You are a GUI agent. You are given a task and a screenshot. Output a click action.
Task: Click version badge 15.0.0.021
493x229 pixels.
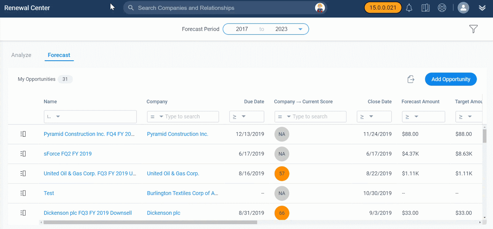(383, 8)
